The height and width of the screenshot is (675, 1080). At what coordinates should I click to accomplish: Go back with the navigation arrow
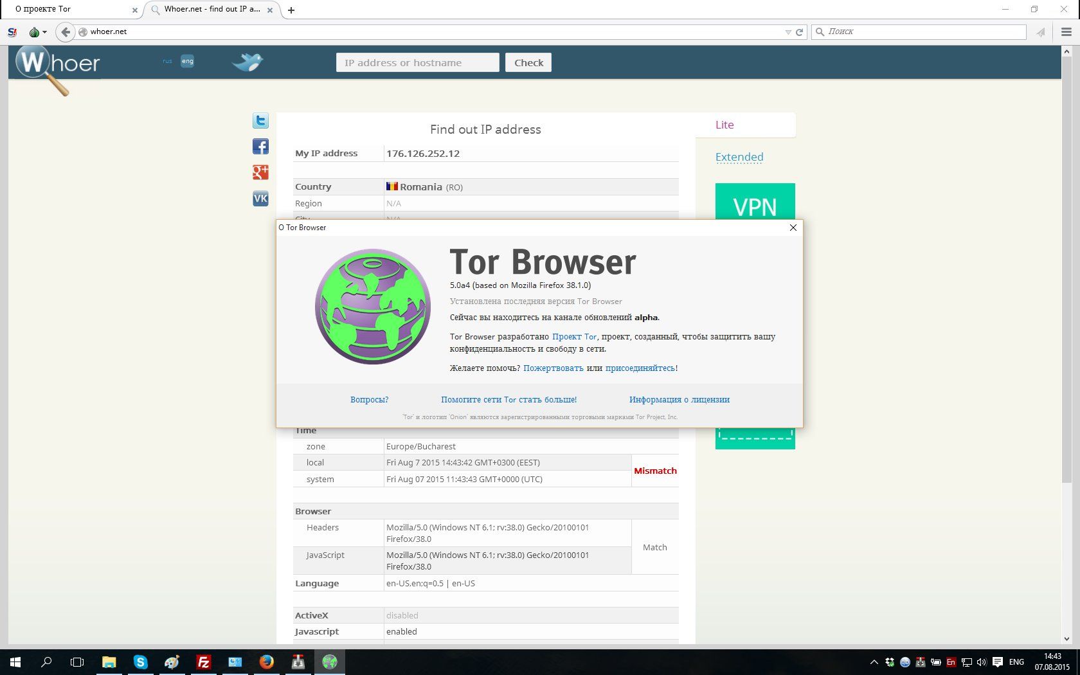pyautogui.click(x=66, y=32)
